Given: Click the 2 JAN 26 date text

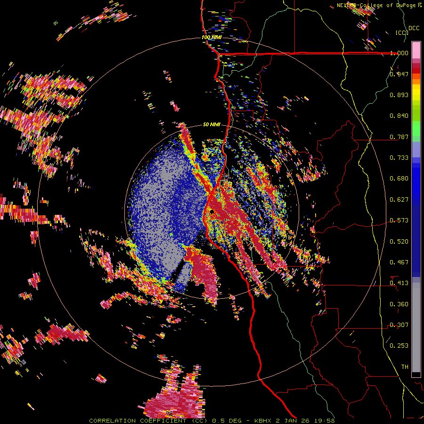Looking at the screenshot, I should point(292,421).
